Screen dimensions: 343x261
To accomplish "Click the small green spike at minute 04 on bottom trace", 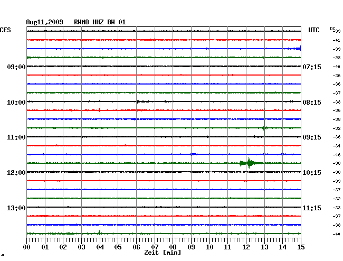I will 100,233.
